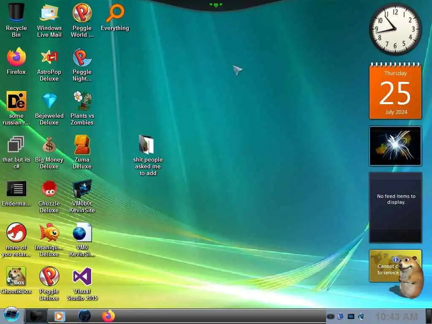Click the 10:43 AM taskbar clock
This screenshot has height=324, width=432.
[x=397, y=316]
